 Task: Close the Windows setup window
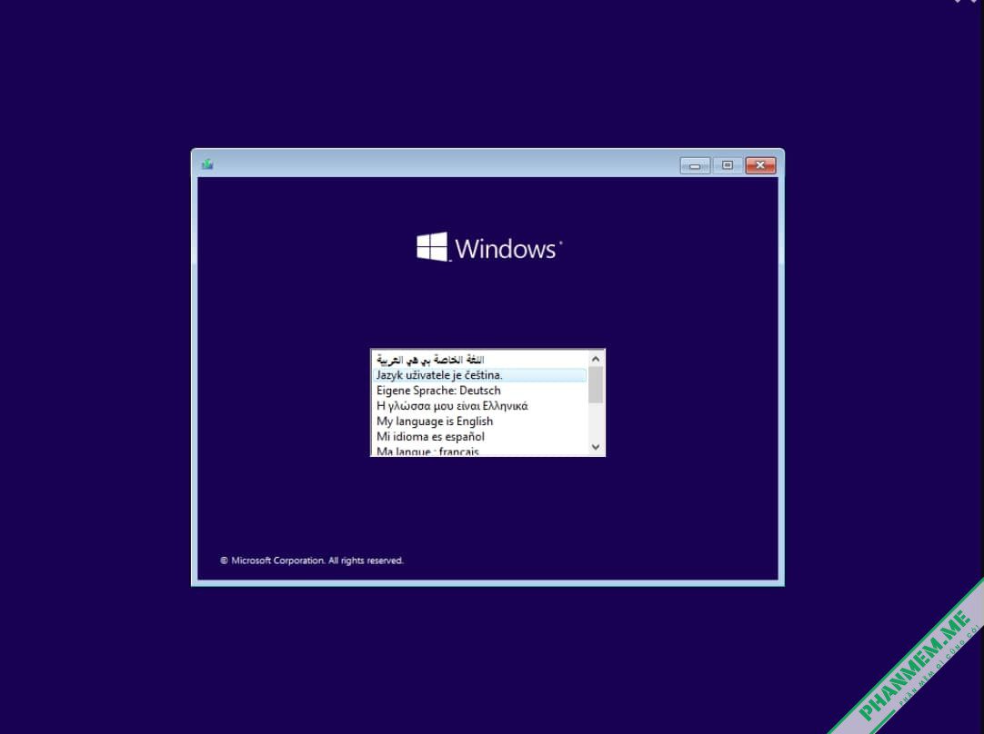coord(760,165)
